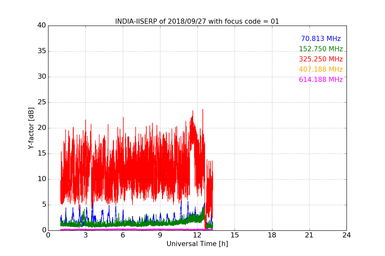Click x-axis tick value 12

point(197,235)
